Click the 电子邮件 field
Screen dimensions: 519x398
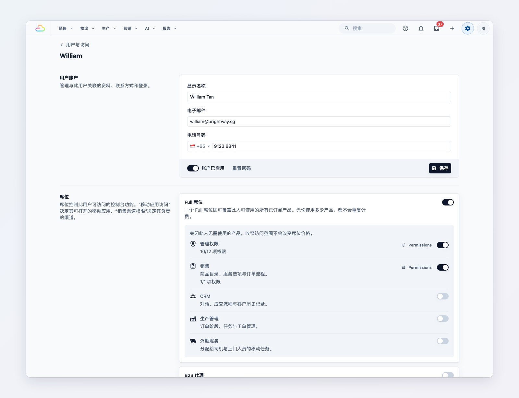click(319, 122)
